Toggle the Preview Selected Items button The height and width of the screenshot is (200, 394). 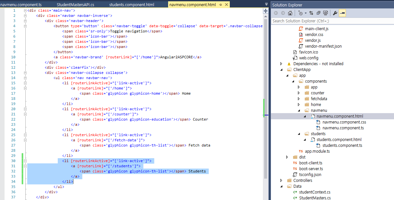(x=342, y=13)
